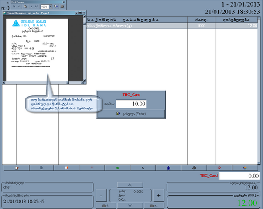Jump to last page in Print Preview
Viewport: 263px width, 209px height.
coord(35,7)
